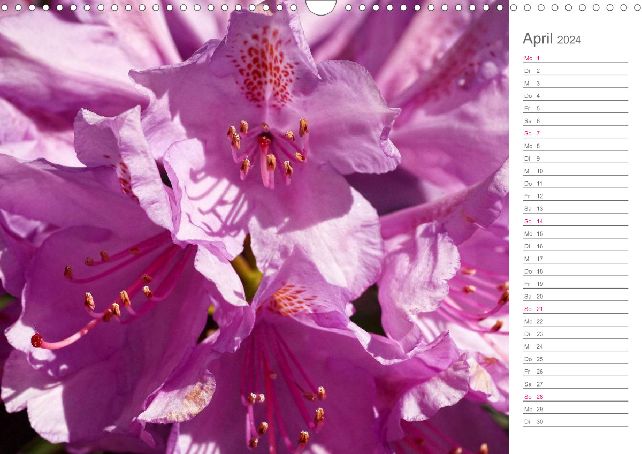The height and width of the screenshot is (454, 642).
Task: Select the Do 25 calendar row
Action: point(575,359)
